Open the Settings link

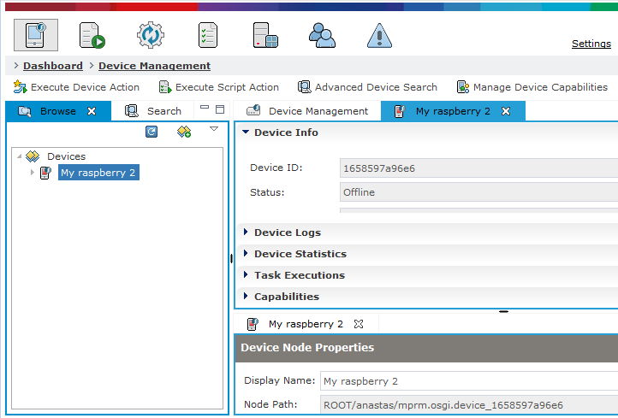(591, 44)
